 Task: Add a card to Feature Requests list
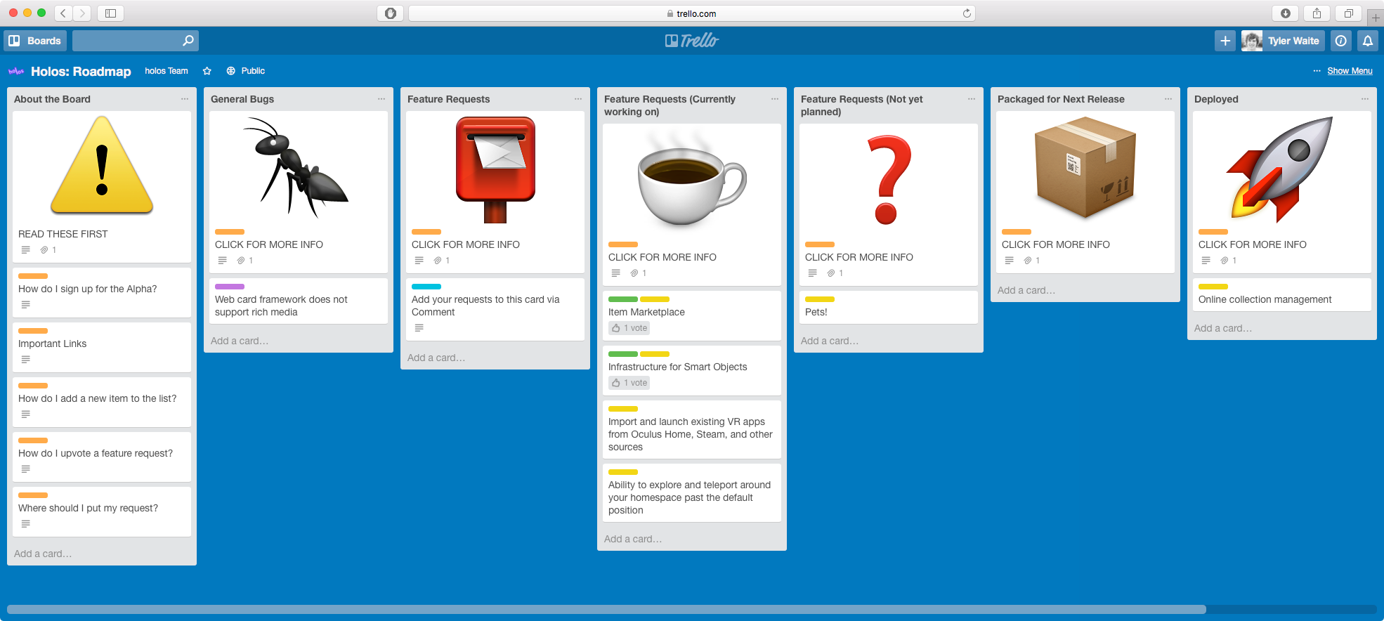(436, 358)
